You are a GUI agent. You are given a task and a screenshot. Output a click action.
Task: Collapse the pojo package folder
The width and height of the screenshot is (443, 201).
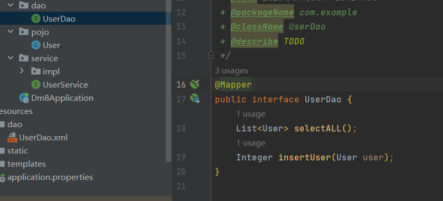tap(11, 31)
